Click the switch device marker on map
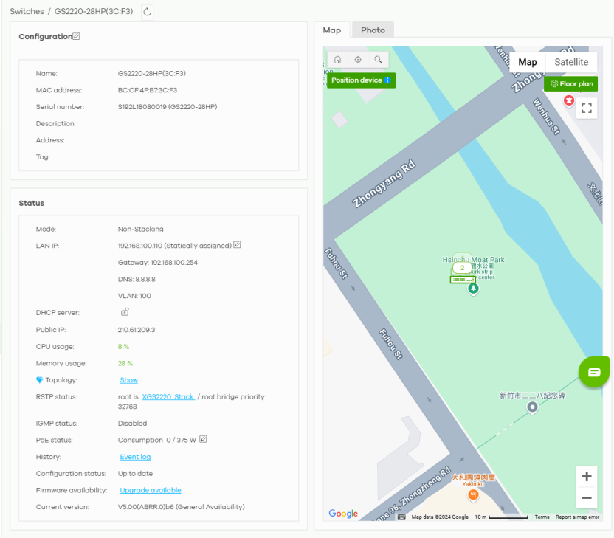This screenshot has width=614, height=538. coord(462,280)
